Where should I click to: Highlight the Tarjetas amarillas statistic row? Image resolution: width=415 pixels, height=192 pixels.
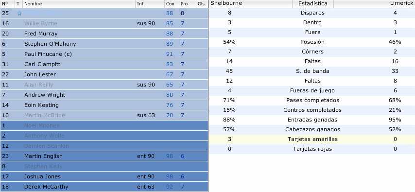[312, 140]
